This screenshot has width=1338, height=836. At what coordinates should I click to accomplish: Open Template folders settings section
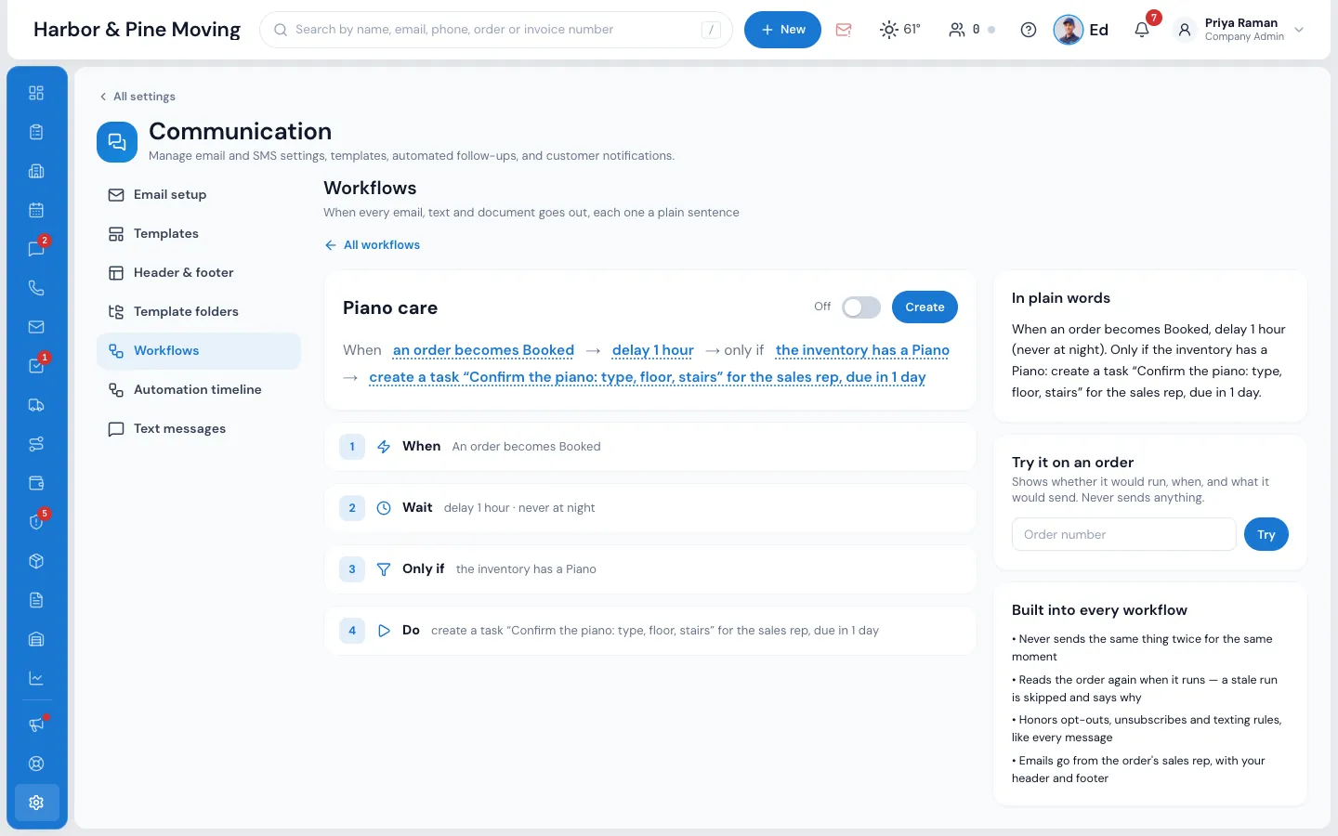199,312
